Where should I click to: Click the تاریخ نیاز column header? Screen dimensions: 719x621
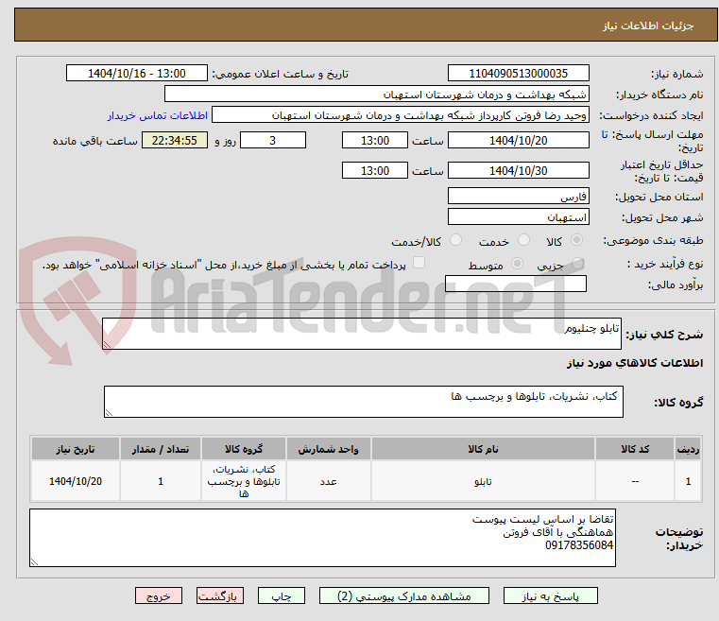point(76,449)
